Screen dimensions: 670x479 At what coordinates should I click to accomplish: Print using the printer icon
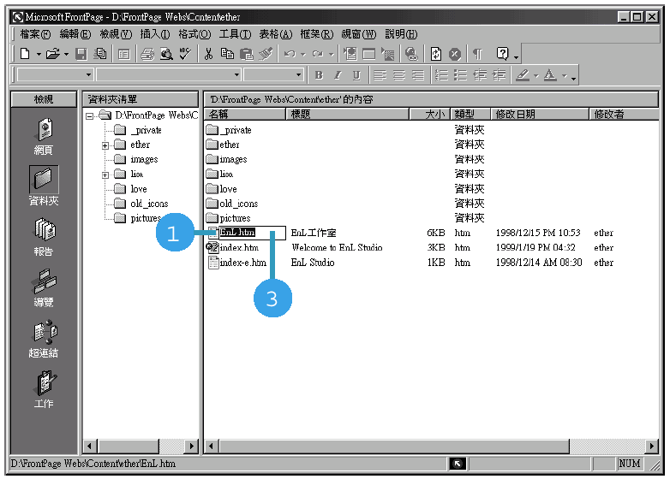pyautogui.click(x=147, y=54)
